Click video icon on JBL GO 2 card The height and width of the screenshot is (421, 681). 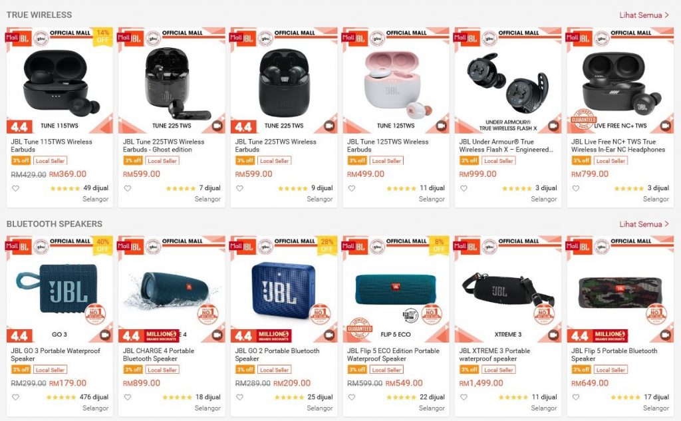pyautogui.click(x=329, y=335)
